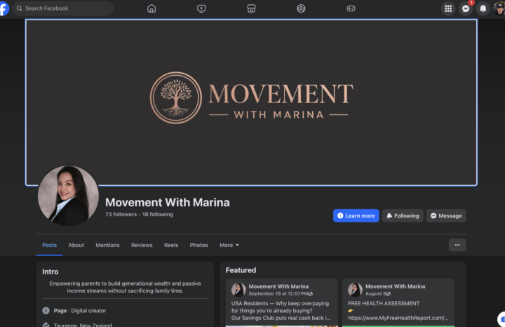The height and width of the screenshot is (327, 505).
Task: Click avatar on September 19 featured post
Action: point(238,290)
